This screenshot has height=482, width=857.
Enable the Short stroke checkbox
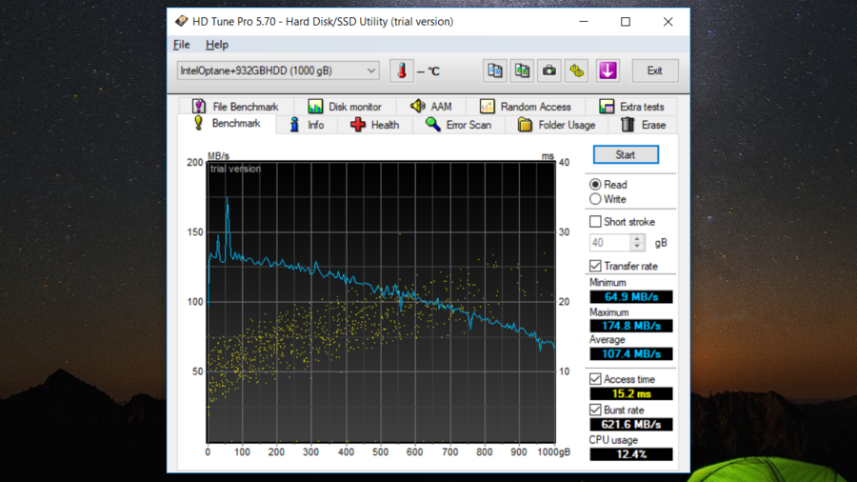pyautogui.click(x=595, y=222)
